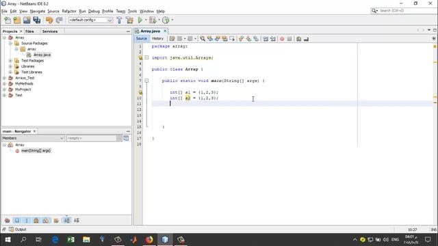Click the Profile Project toolbar icon
This screenshot has width=438, height=246.
[166, 20]
